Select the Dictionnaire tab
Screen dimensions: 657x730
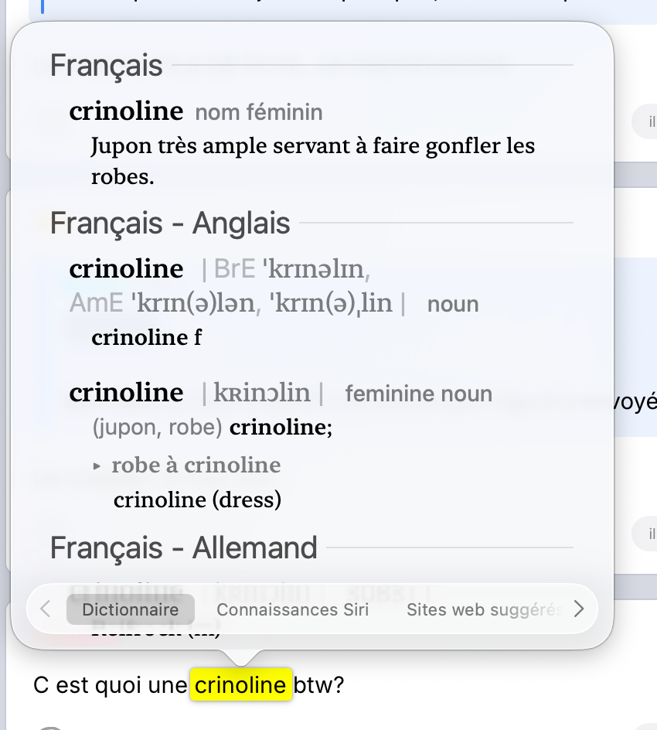pyautogui.click(x=131, y=609)
